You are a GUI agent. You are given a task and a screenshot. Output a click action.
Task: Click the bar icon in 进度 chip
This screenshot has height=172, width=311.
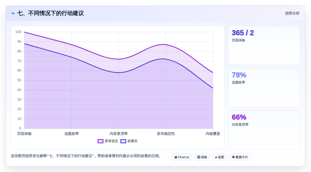tap(216, 157)
